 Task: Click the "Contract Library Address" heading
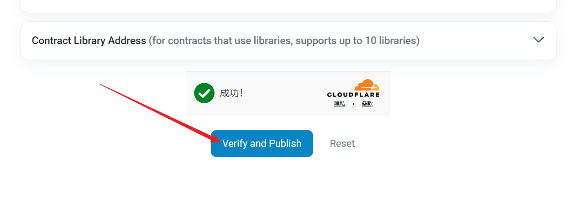(x=89, y=40)
